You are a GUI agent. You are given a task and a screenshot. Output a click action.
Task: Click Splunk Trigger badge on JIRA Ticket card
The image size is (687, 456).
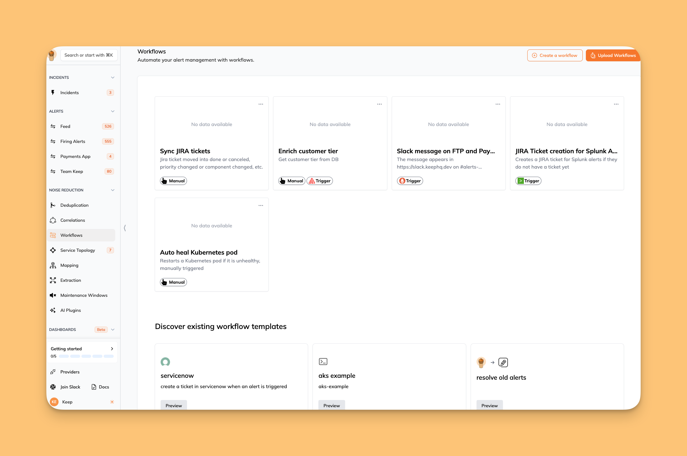pos(528,181)
